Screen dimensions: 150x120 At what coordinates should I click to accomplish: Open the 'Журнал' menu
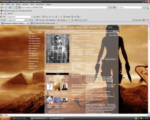(x=18, y=4)
